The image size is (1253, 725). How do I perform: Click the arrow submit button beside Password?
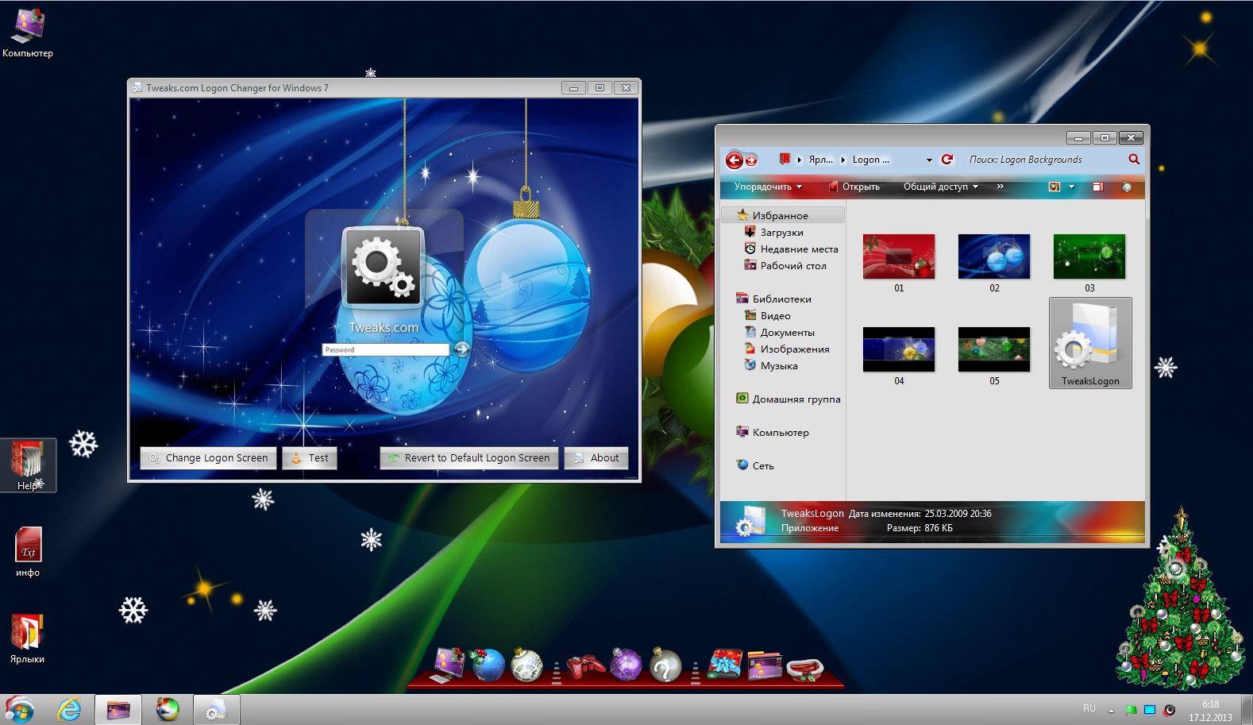pos(461,349)
